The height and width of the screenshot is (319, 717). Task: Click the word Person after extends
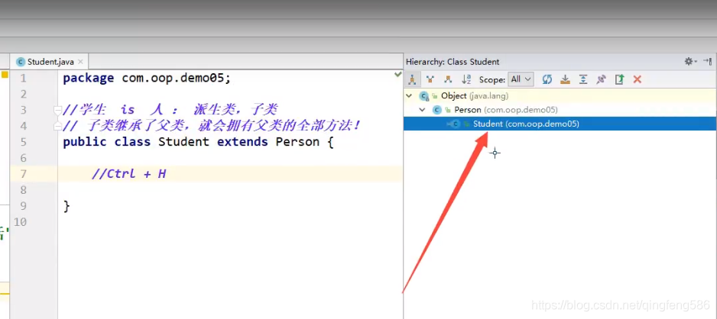(x=297, y=142)
